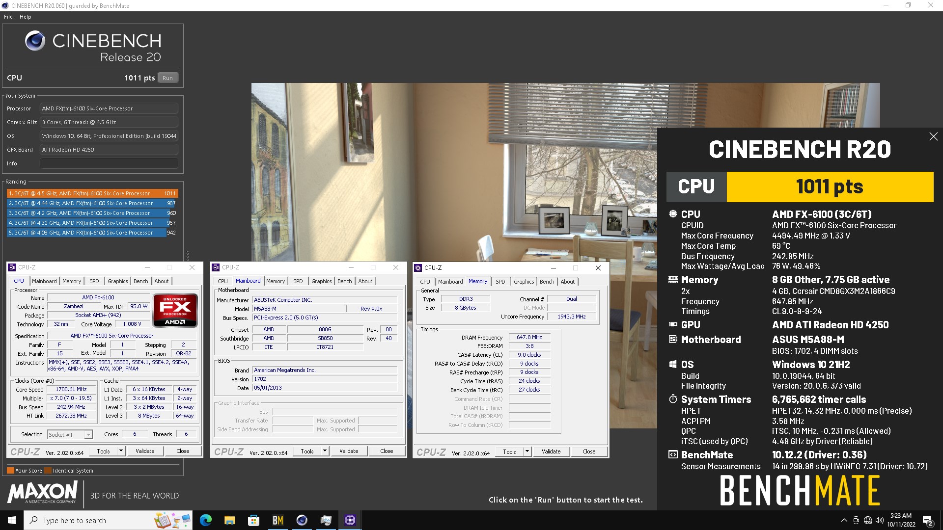Click the CPU chip icon in BenchMate panel
Screen dimensions: 943x530
[x=673, y=214]
